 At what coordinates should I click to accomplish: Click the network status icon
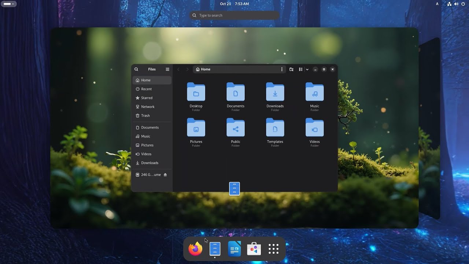(x=449, y=4)
